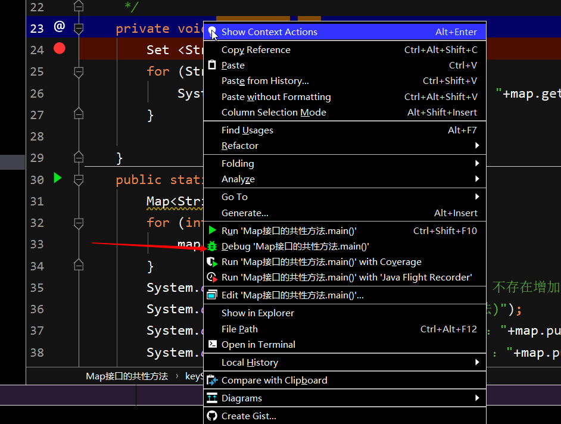The image size is (561, 424).
Task: Choose Paste from History...
Action: (345, 81)
